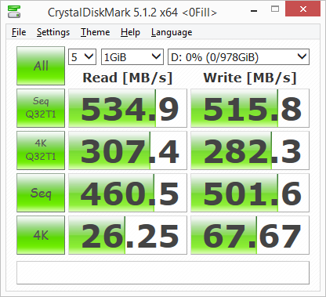Run the 4K benchmark button
This screenshot has height=297, width=326.
41,235
